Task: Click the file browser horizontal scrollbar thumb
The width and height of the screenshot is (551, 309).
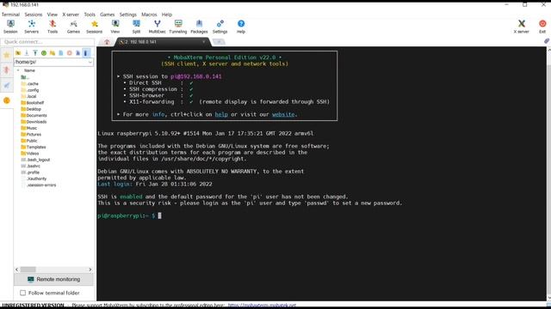Action: click(x=28, y=270)
